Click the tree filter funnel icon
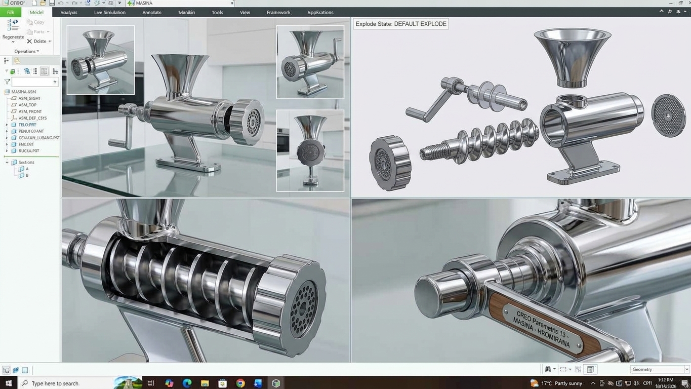The height and width of the screenshot is (389, 691). (7, 82)
